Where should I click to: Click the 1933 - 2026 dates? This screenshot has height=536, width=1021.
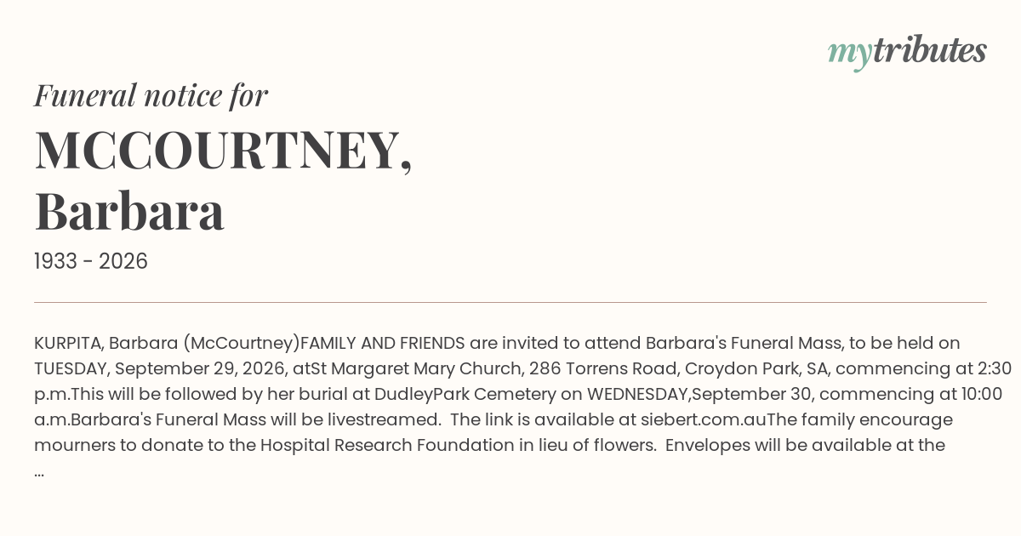point(91,261)
